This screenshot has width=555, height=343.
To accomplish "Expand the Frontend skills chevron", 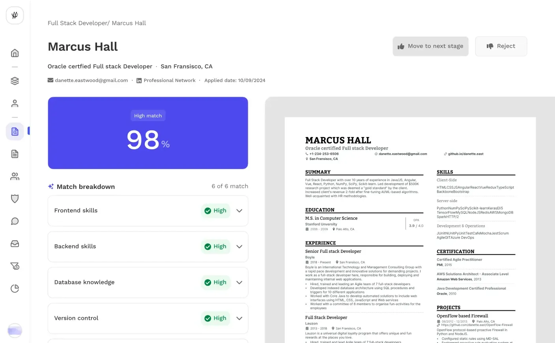I will [239, 211].
